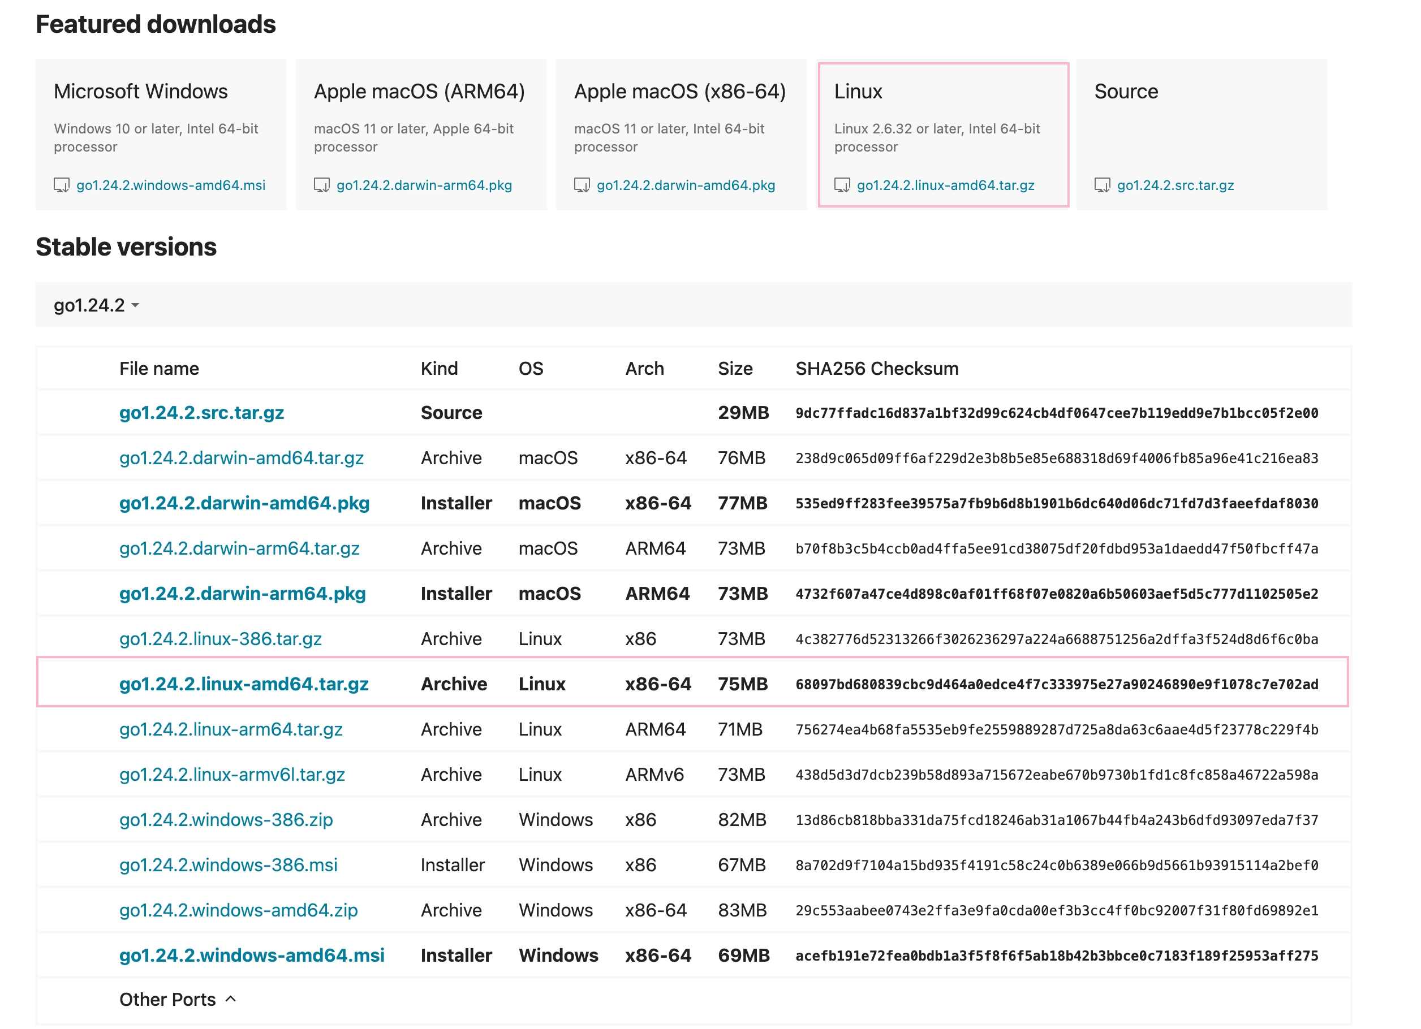
Task: Click the ARMv6 arch cell
Action: [654, 774]
